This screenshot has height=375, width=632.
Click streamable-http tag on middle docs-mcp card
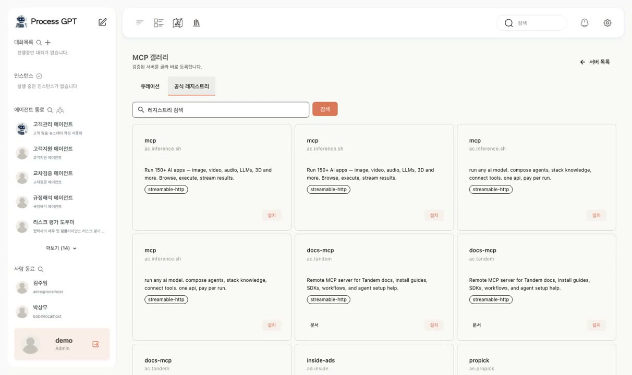329,299
